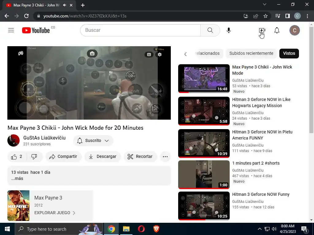Open the notifications bell in the header
Image resolution: width=314 pixels, height=235 pixels.
277,30
